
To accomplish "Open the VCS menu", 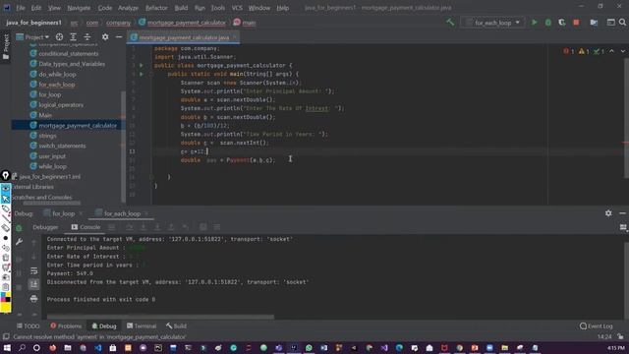I will 237,8.
